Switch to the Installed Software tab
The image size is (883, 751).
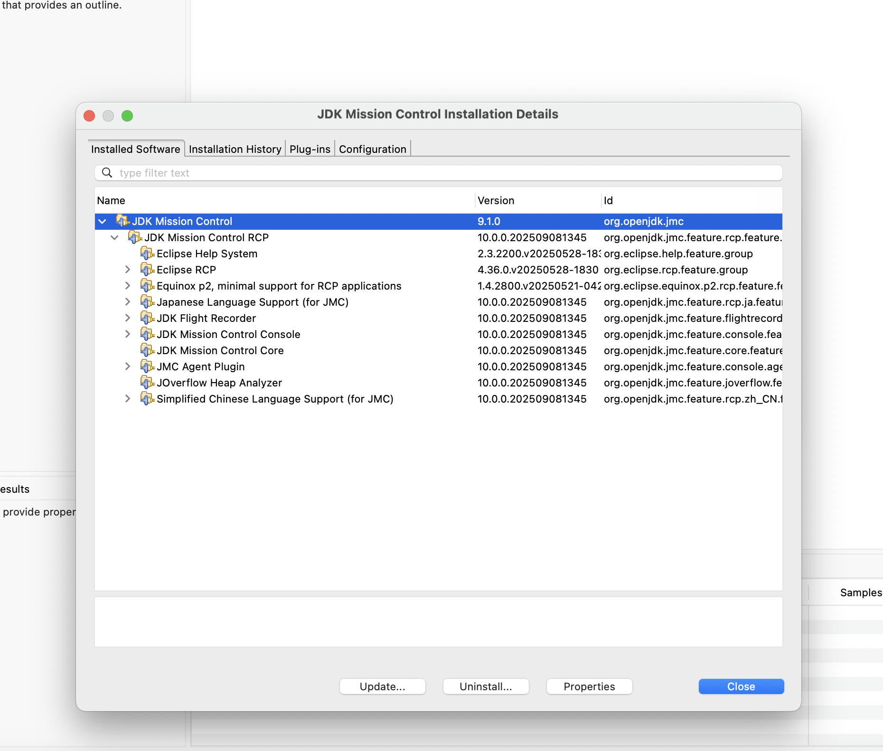click(x=136, y=149)
